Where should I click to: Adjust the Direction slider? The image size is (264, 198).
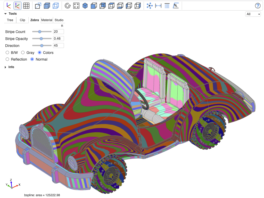pyautogui.click(x=42, y=45)
